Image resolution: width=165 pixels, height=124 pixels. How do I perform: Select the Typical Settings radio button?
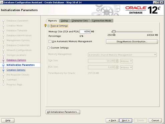click(x=49, y=26)
